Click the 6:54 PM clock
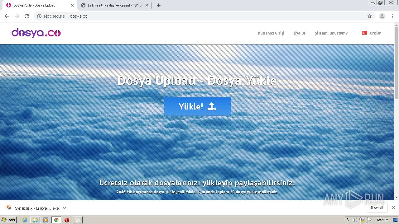This screenshot has height=224, width=399. click(x=383, y=220)
